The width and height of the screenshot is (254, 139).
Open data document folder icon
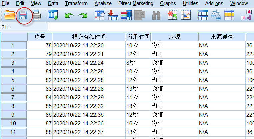coord(10,15)
